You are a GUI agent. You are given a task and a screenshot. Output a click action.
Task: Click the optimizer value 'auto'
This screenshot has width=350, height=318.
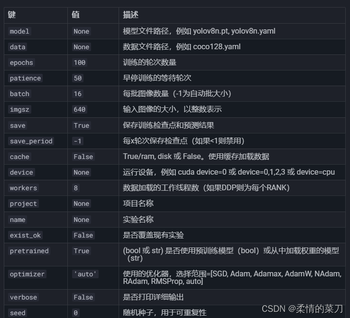[85, 274]
